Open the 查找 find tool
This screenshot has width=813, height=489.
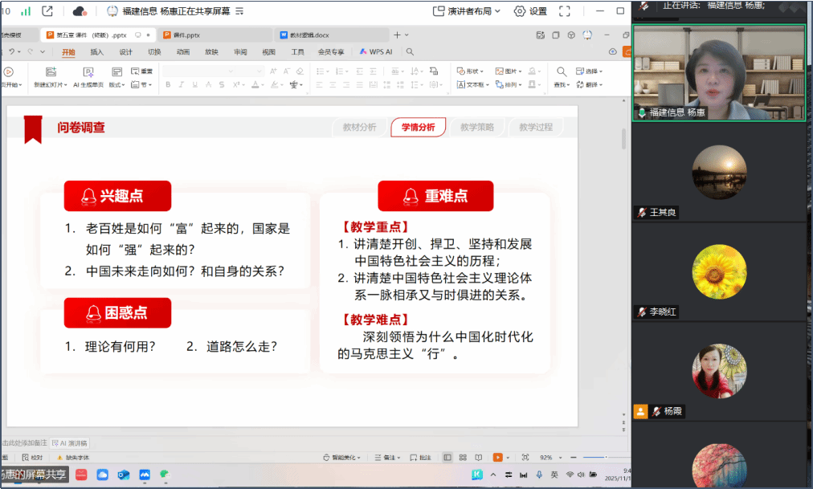pos(561,72)
